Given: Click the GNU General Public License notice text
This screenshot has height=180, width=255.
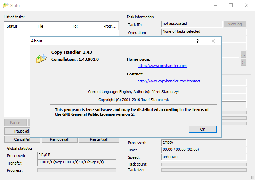Looking at the screenshot, I should [132, 112].
